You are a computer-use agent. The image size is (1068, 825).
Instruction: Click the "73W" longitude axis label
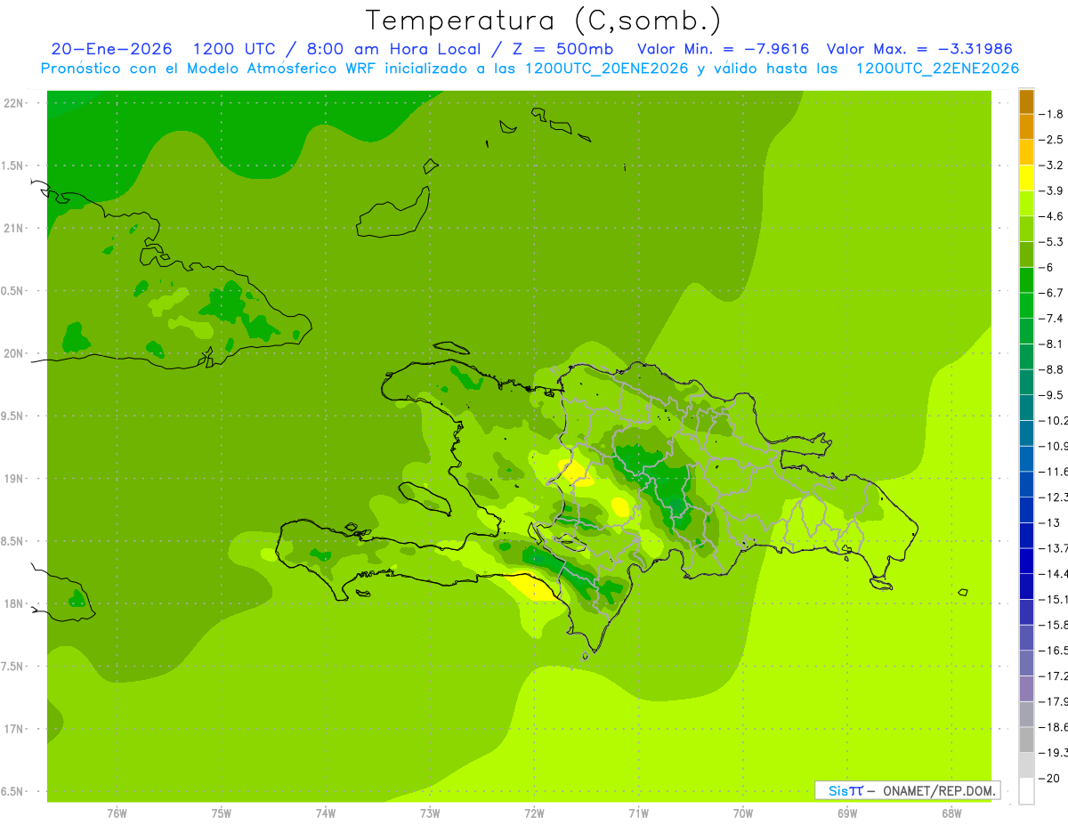point(430,813)
